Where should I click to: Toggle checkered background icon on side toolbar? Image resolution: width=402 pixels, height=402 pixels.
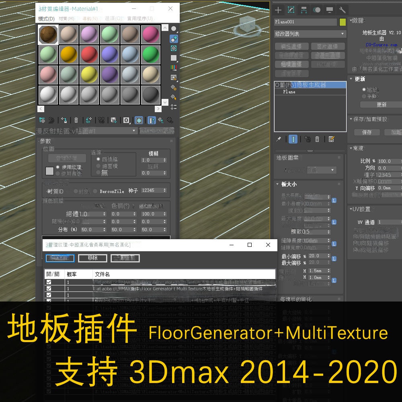174,48
